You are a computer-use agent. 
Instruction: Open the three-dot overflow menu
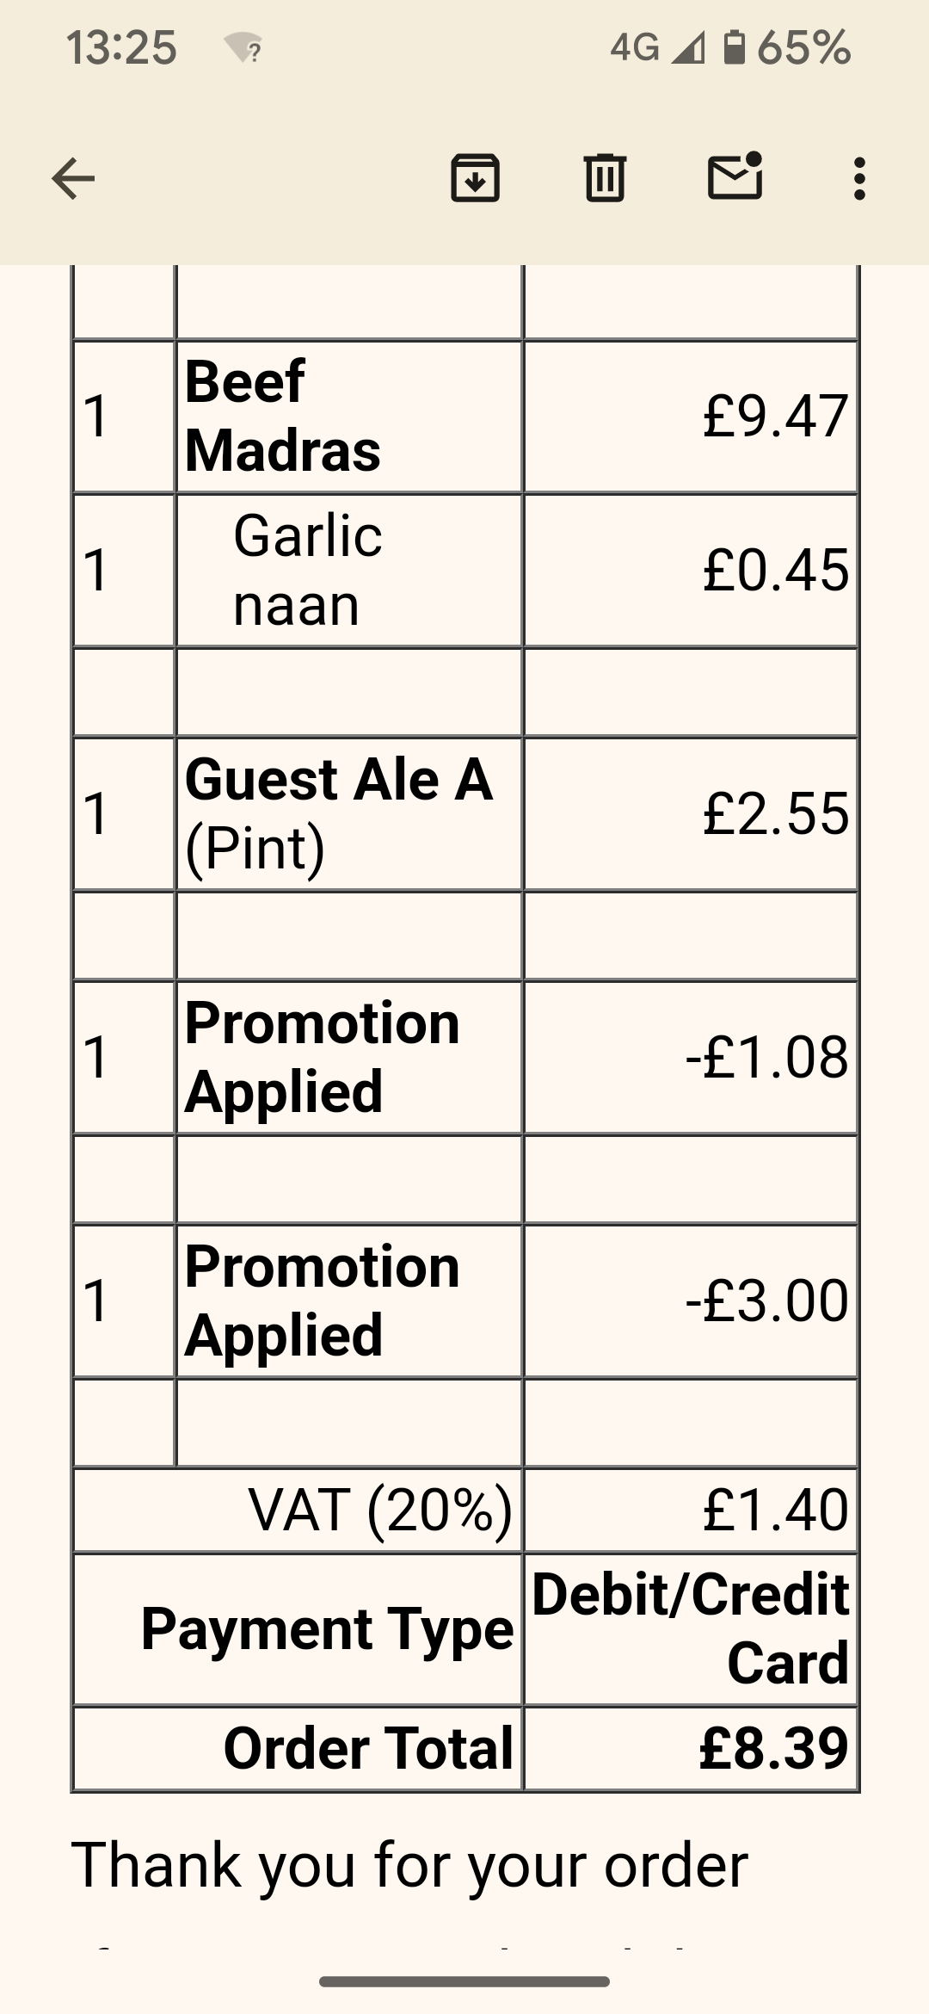coord(858,179)
